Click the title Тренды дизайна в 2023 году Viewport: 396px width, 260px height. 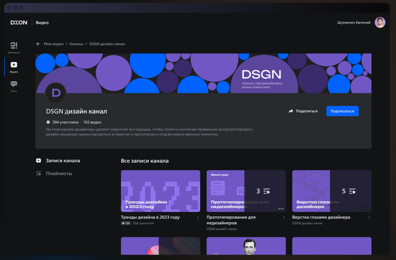pyautogui.click(x=150, y=217)
